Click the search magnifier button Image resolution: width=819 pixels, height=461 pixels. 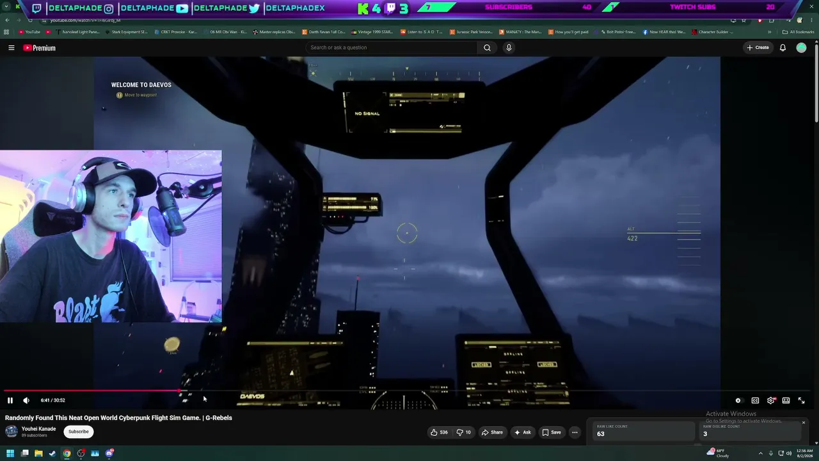[x=487, y=47]
